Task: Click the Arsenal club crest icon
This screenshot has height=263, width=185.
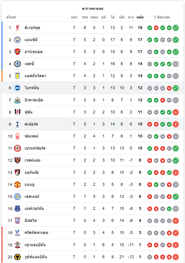Action: [18, 52]
